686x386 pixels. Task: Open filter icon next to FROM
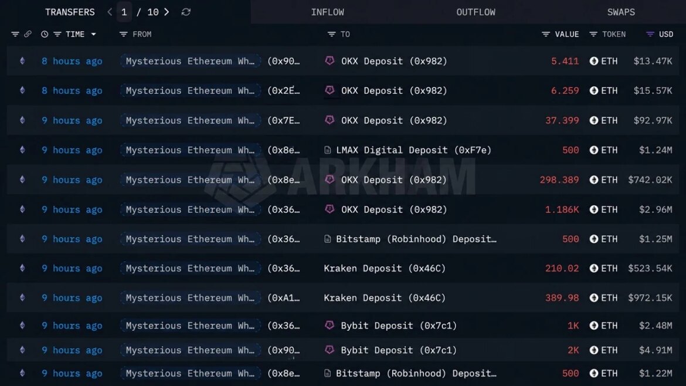[x=123, y=34]
